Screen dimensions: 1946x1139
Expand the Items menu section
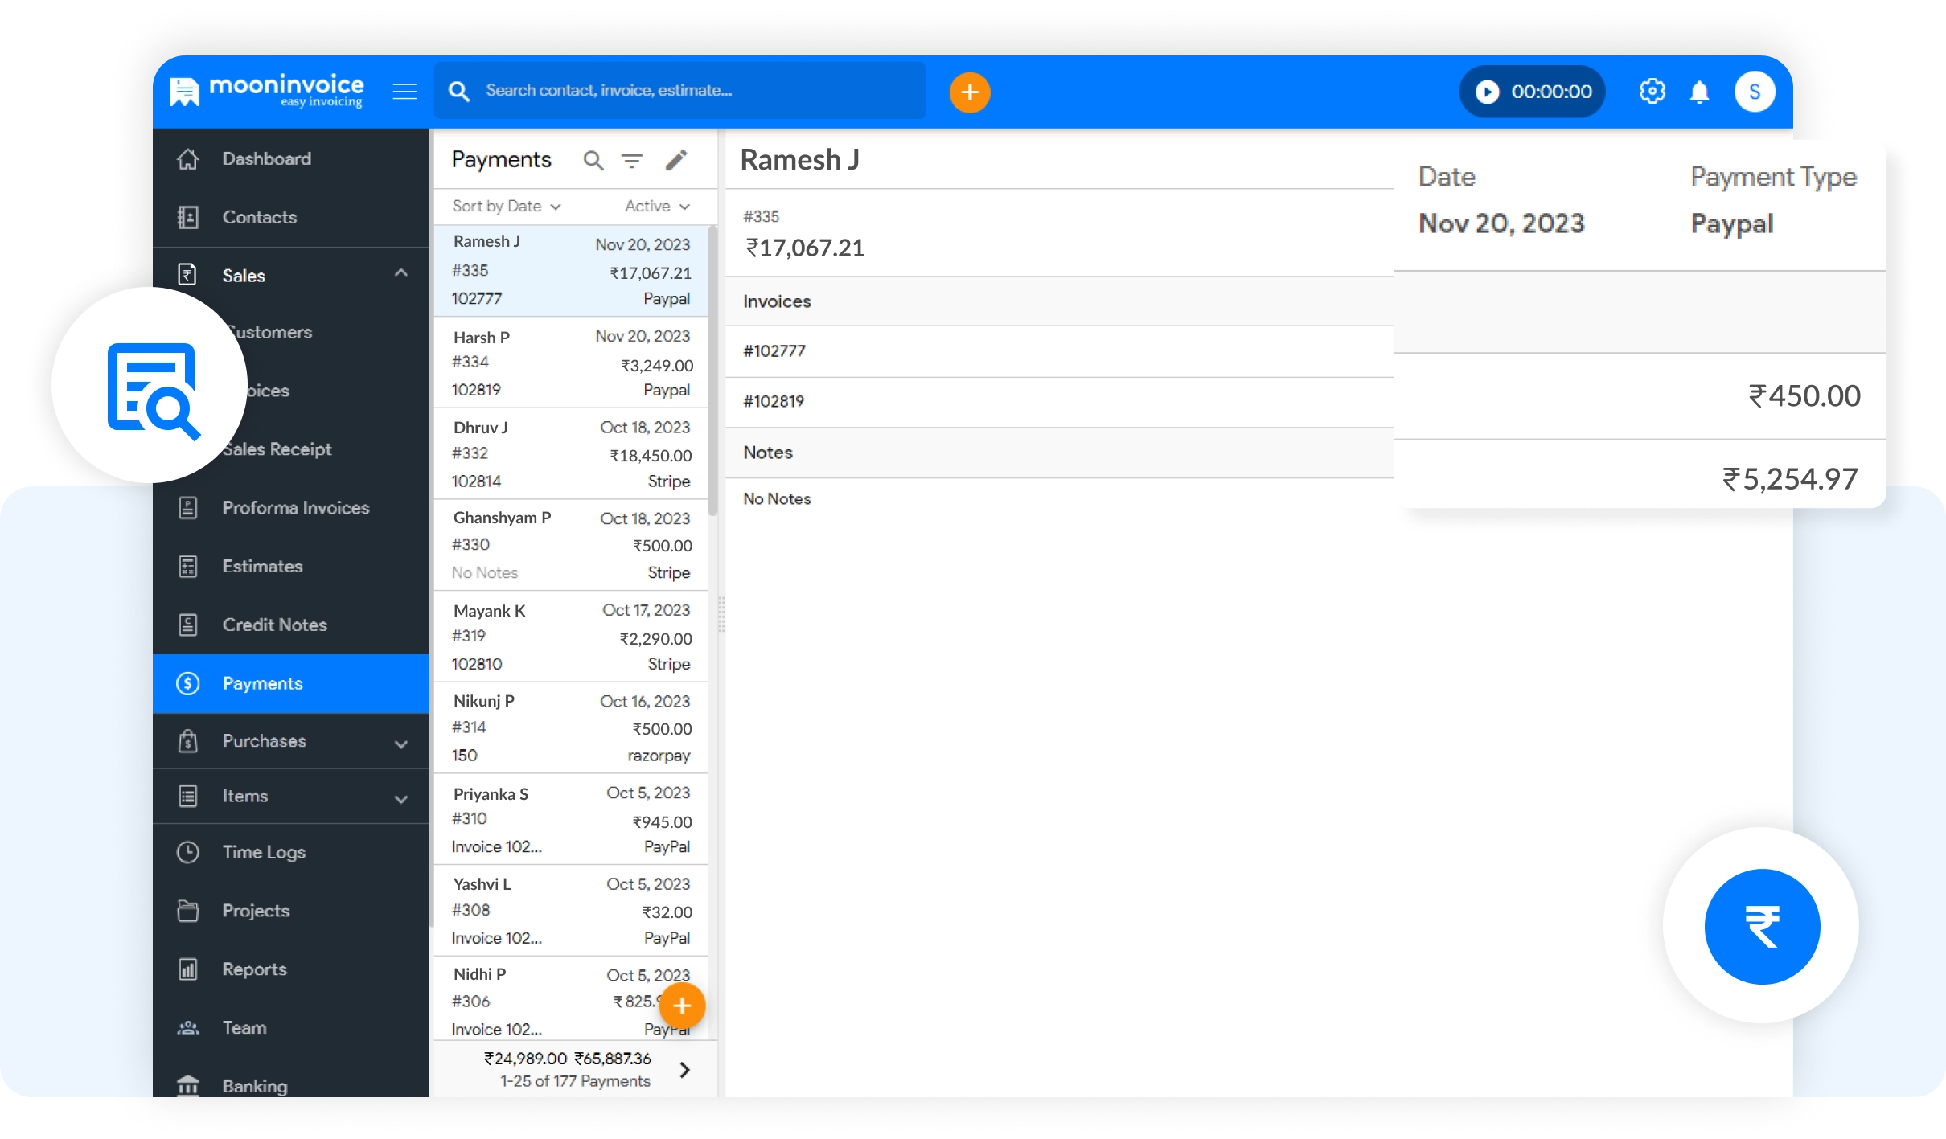pyautogui.click(x=401, y=798)
